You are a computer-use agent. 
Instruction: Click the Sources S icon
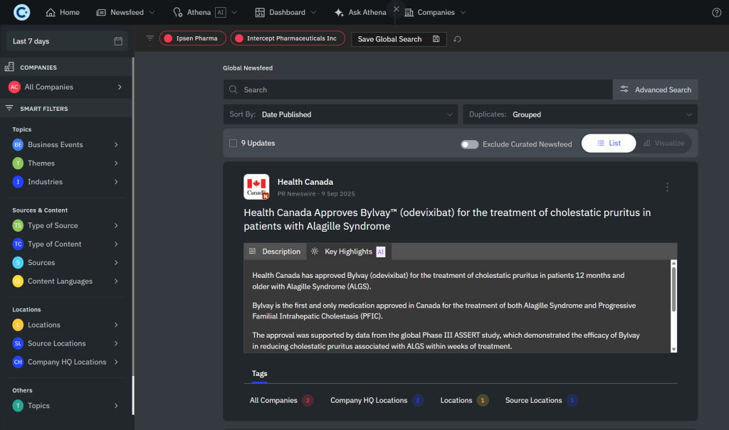18,262
